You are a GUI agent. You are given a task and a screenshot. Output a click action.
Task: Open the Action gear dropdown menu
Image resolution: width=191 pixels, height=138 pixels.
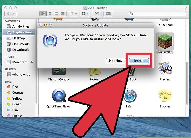click(85, 14)
